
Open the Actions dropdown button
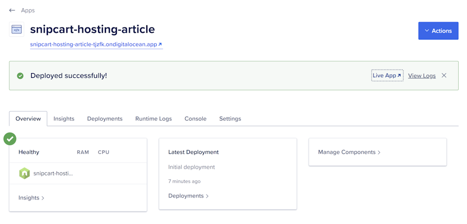pyautogui.click(x=438, y=31)
